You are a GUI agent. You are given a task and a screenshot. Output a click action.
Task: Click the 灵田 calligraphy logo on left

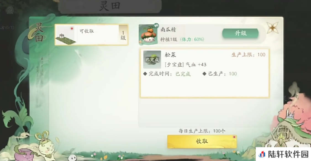pyautogui.click(x=38, y=33)
